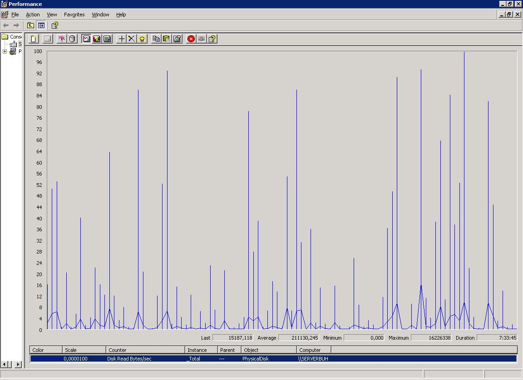Screen dimensions: 523x380
Task: Freeze the display with the red button
Action: coord(191,39)
